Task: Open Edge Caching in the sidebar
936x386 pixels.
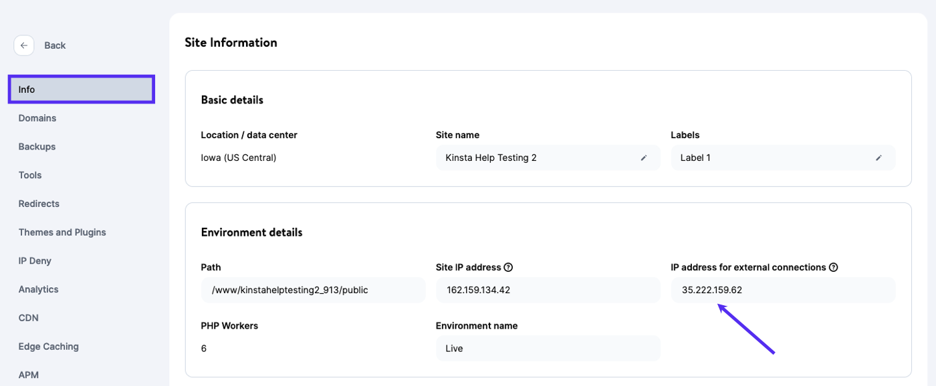Action: click(x=48, y=347)
